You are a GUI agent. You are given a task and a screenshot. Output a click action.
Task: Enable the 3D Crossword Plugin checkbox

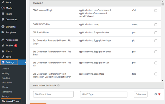[x=156, y=10]
